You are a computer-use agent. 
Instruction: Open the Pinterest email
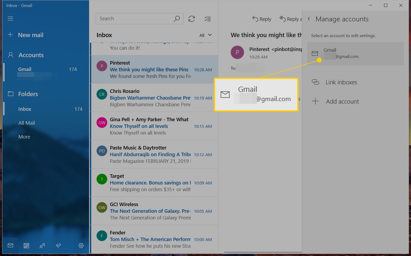click(154, 69)
